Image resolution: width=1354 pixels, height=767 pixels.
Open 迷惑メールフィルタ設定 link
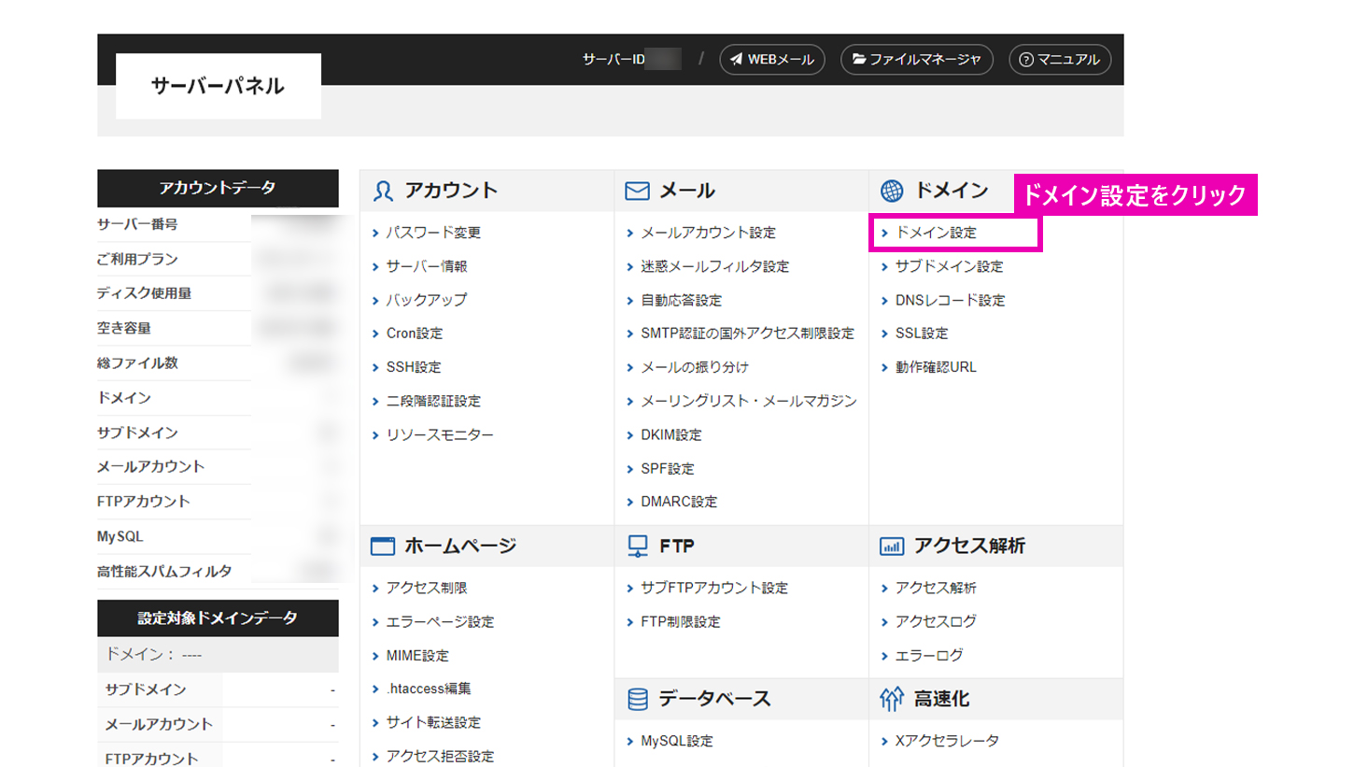click(714, 266)
